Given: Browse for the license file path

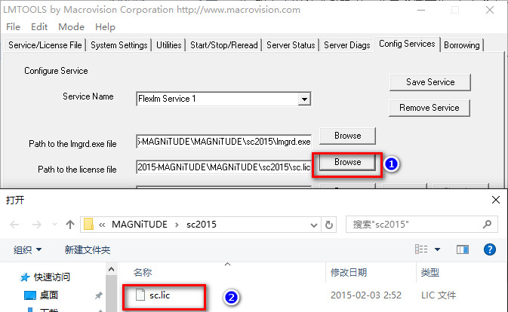Looking at the screenshot, I should click(348, 162).
